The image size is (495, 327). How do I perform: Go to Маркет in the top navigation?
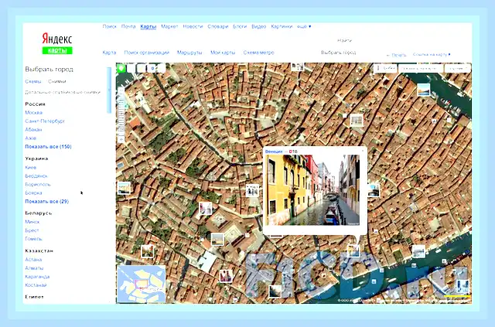[x=169, y=26]
